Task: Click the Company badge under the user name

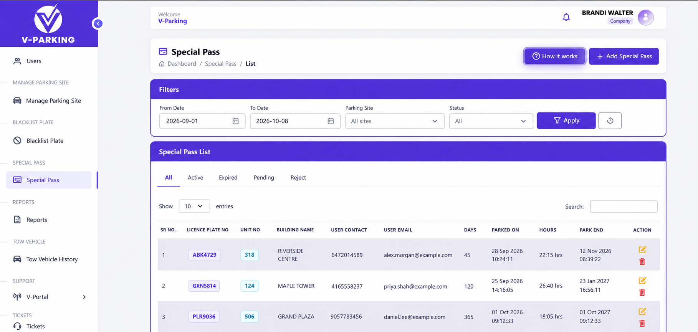Action: click(620, 21)
